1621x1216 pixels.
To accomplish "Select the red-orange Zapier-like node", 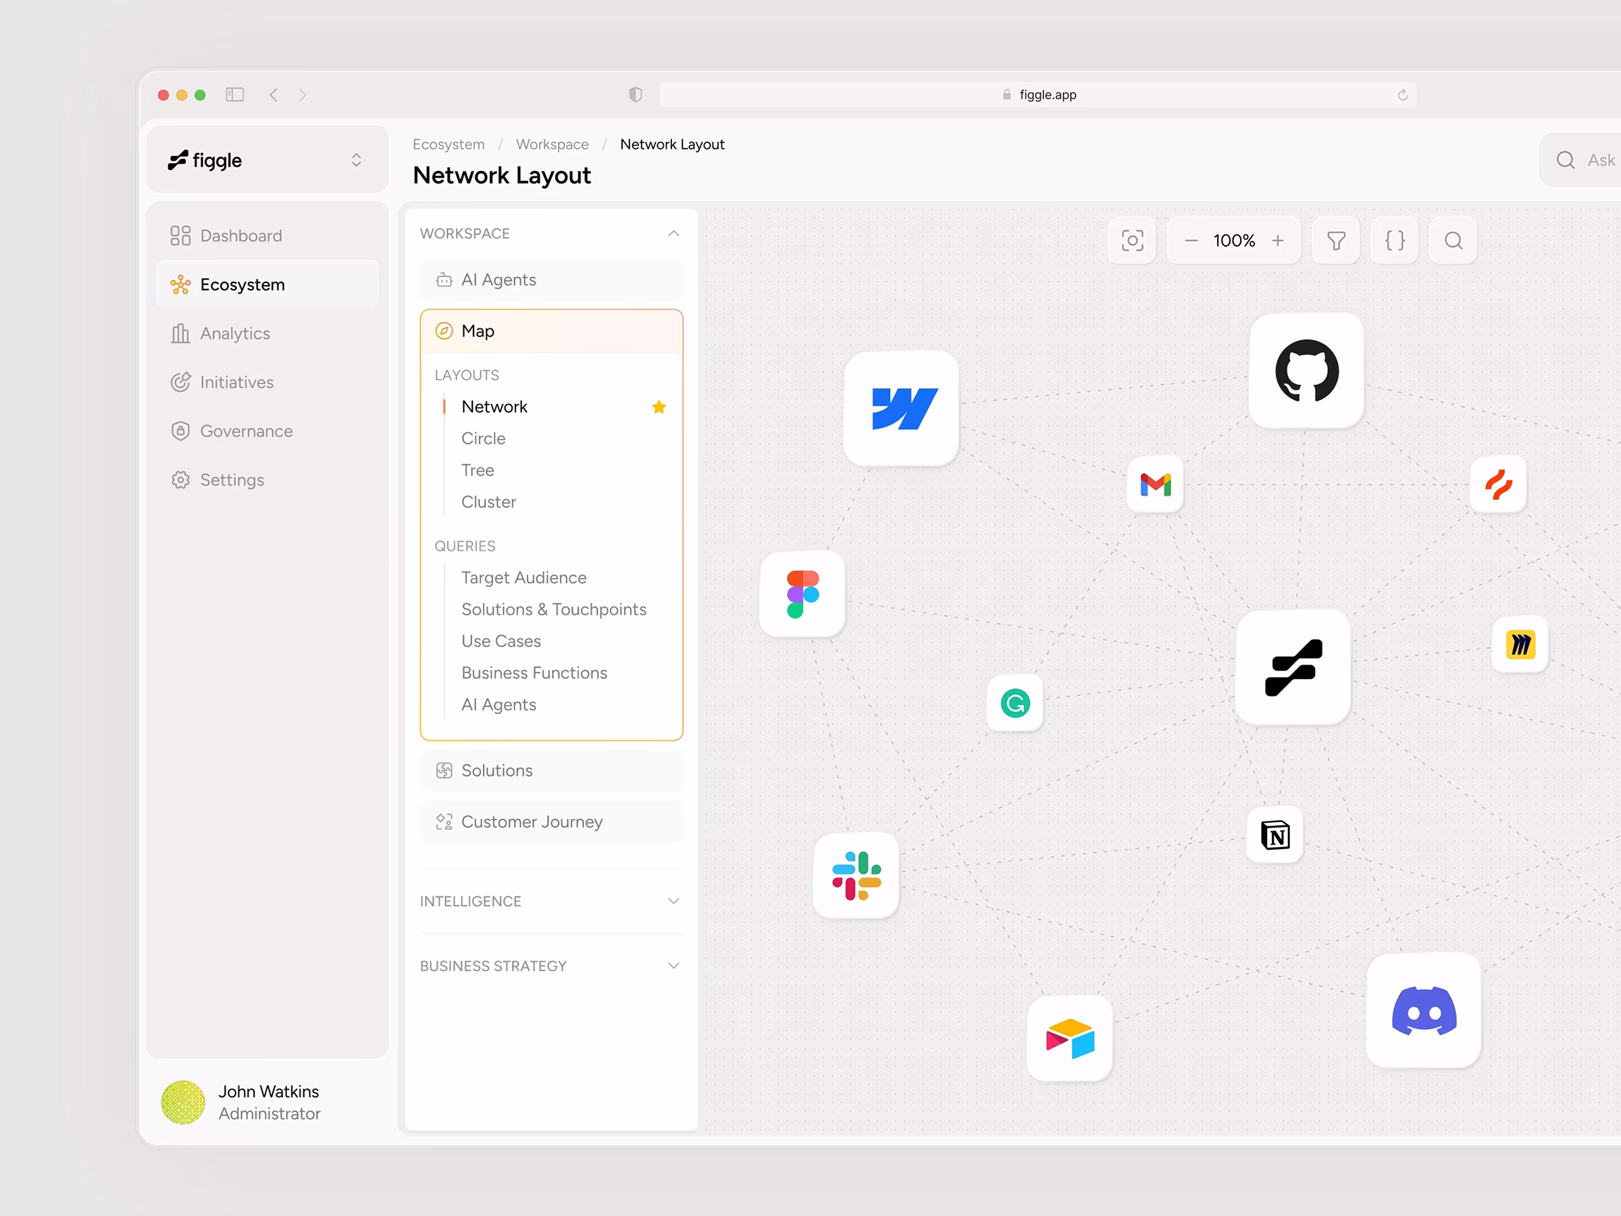I will coord(1499,484).
